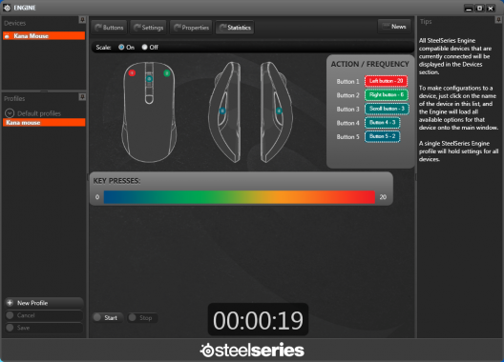Click the side button marker on right-side mouse view

click(279, 111)
